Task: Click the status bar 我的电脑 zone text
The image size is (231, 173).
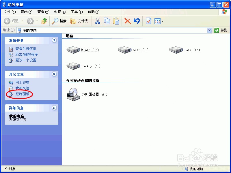Action: pos(196,169)
